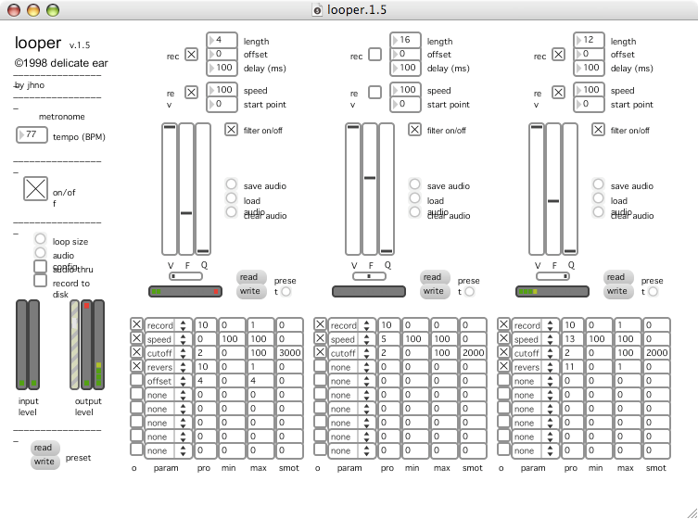Open cutoff param menu in first loop table

tap(169, 353)
